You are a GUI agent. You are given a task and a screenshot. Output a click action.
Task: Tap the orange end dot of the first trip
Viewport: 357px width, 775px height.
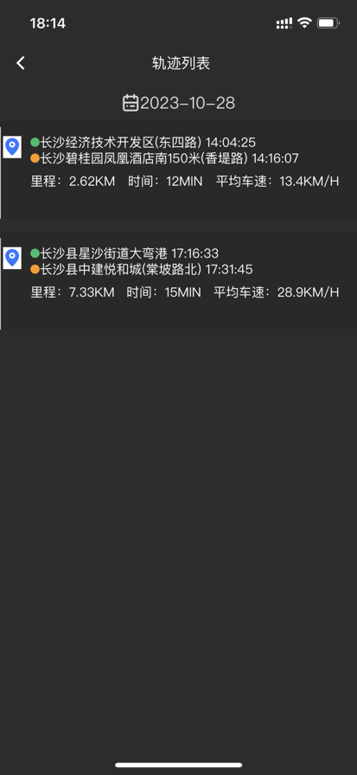[x=35, y=158]
